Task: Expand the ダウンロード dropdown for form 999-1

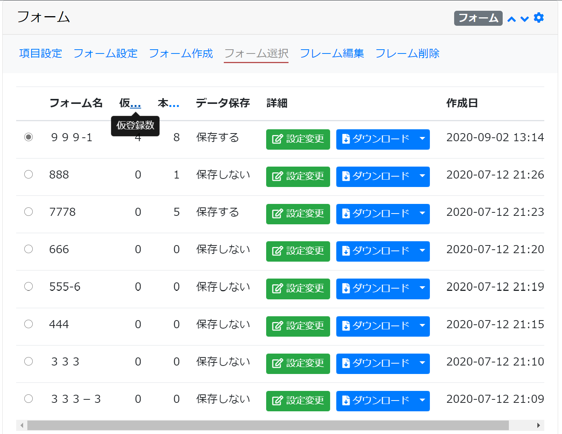Action: point(422,139)
